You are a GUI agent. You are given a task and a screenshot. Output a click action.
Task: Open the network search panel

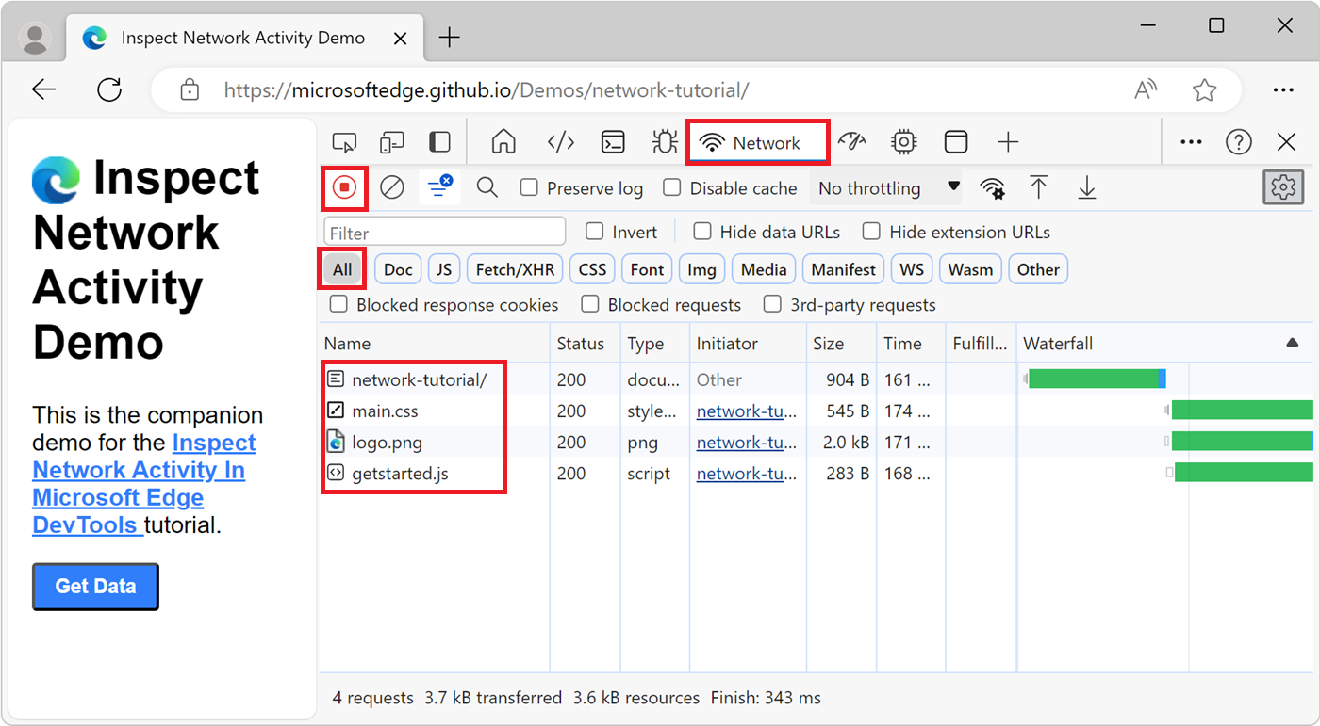(x=487, y=187)
